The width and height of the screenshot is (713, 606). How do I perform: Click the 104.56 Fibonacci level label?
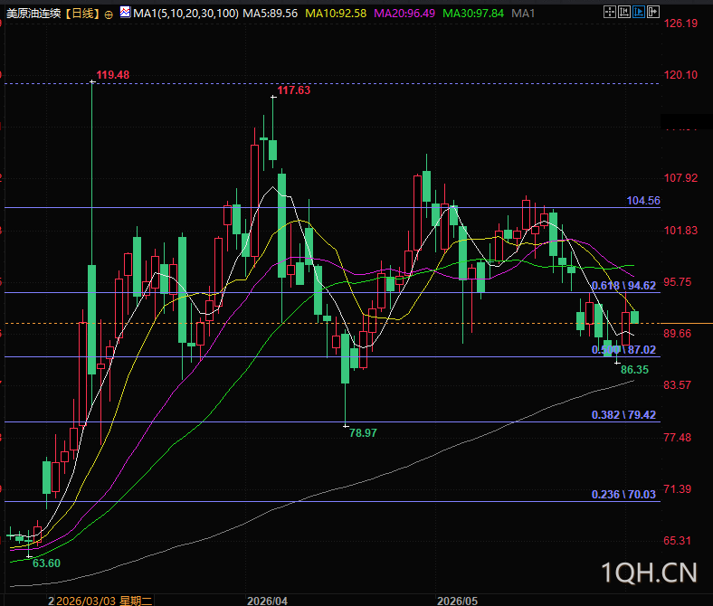[643, 201]
